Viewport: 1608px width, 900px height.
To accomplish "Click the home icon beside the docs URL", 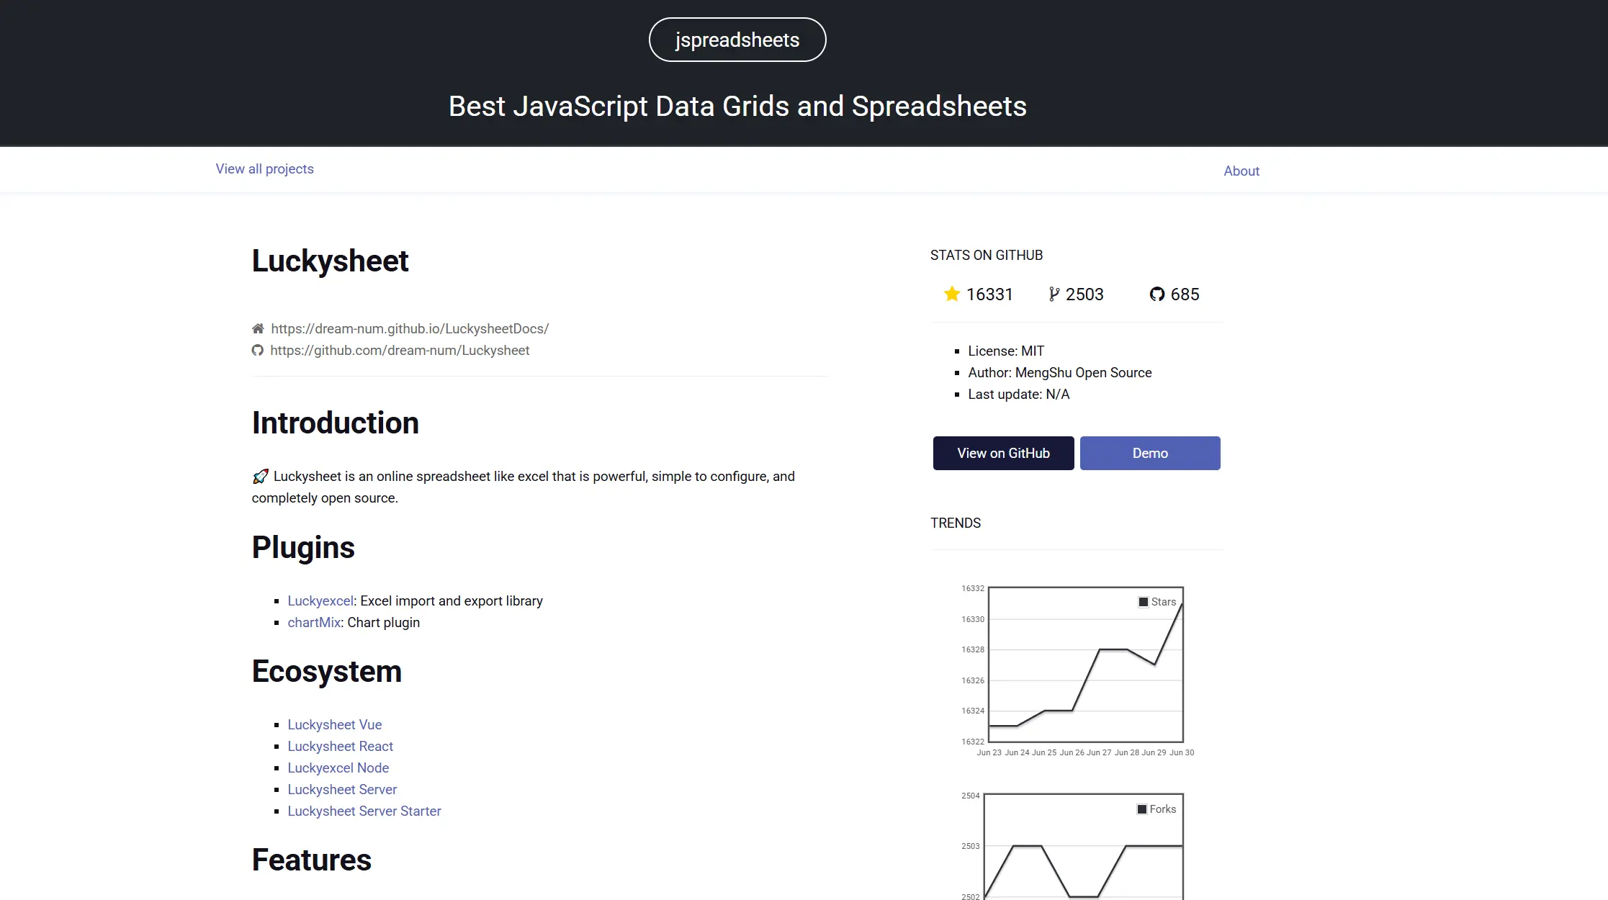I will (258, 328).
